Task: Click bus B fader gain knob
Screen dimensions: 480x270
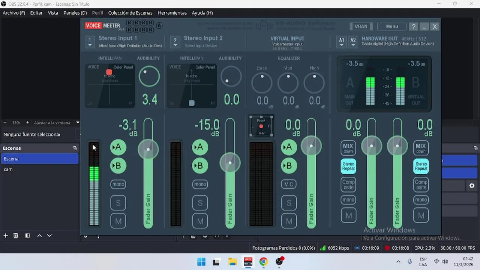Action: pos(397,145)
